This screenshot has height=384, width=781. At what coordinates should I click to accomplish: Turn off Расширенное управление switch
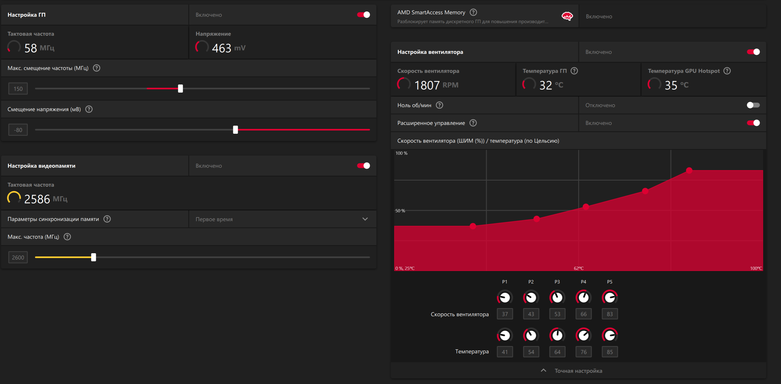point(753,123)
